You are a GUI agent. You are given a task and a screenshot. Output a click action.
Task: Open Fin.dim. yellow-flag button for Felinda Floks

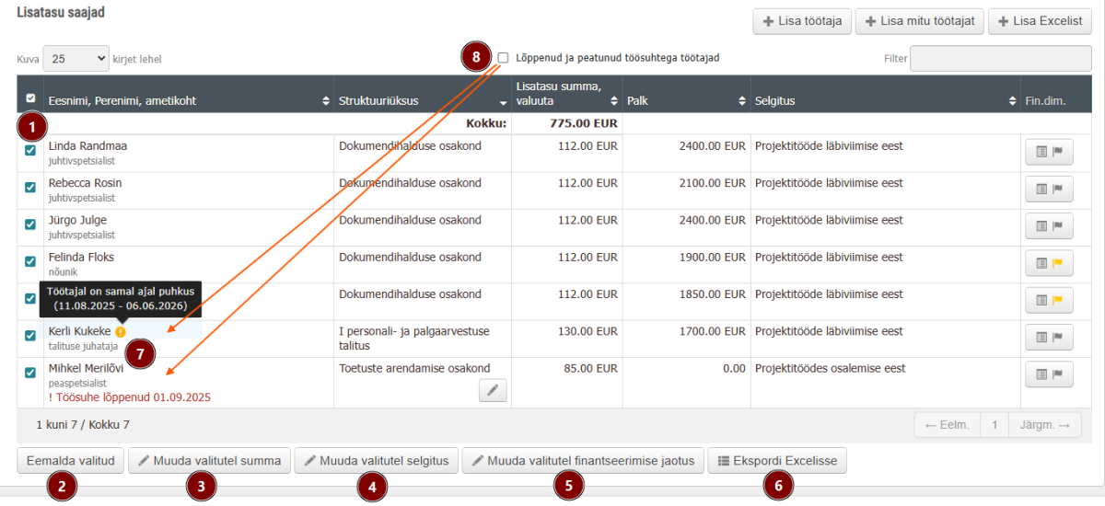coord(1049,263)
